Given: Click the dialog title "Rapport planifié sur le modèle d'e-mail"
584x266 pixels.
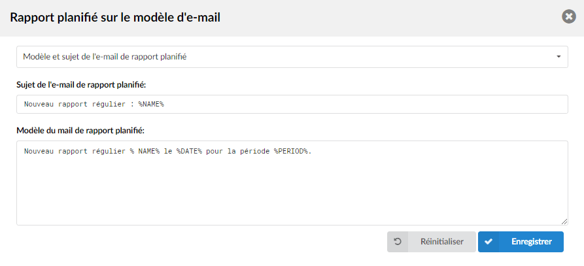Looking at the screenshot, I should [x=115, y=18].
